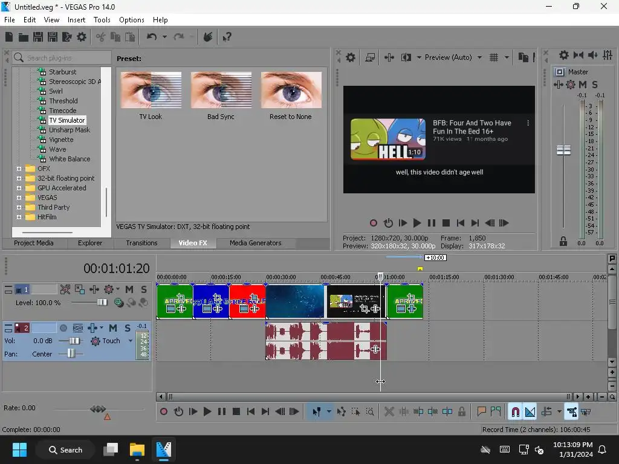Click the Master volume fader handle
The image size is (619, 464).
click(563, 150)
